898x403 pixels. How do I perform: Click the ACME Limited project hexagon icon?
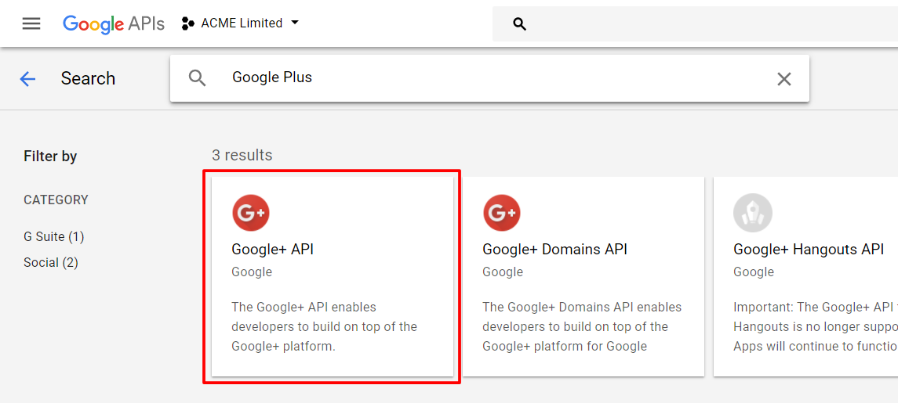click(188, 23)
